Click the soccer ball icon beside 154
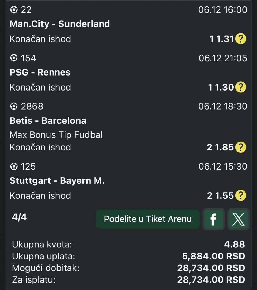 click(13, 58)
